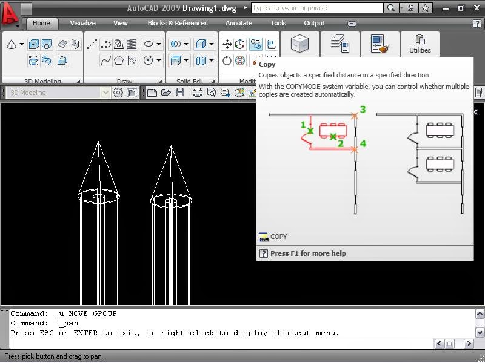Switch to the View ribbon tab
The height and width of the screenshot is (363, 485).
coord(120,23)
